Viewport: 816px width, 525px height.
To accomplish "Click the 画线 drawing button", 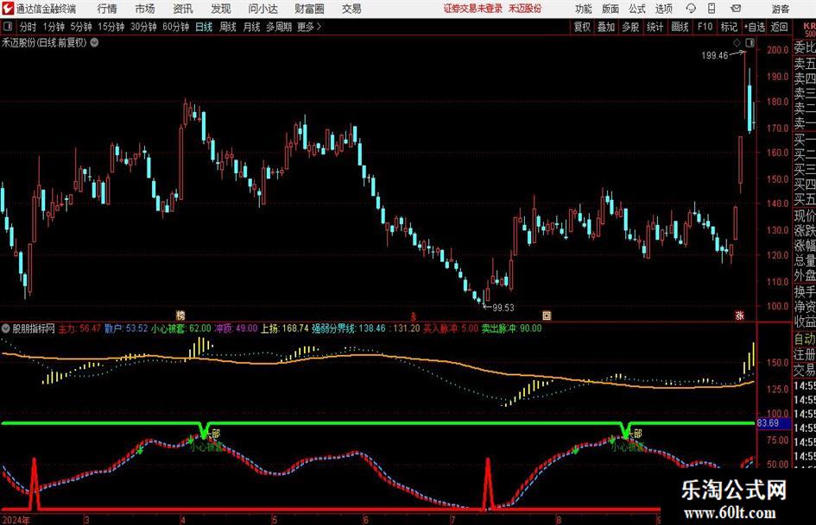I will coord(680,27).
